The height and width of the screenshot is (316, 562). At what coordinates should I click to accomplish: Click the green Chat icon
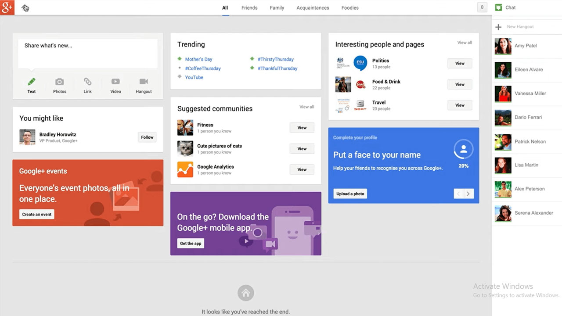click(498, 7)
